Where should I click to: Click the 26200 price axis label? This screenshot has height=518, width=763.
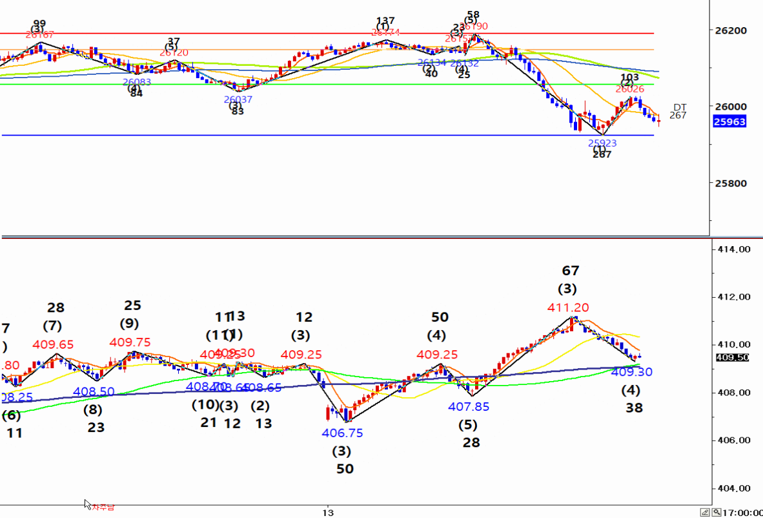click(x=731, y=30)
